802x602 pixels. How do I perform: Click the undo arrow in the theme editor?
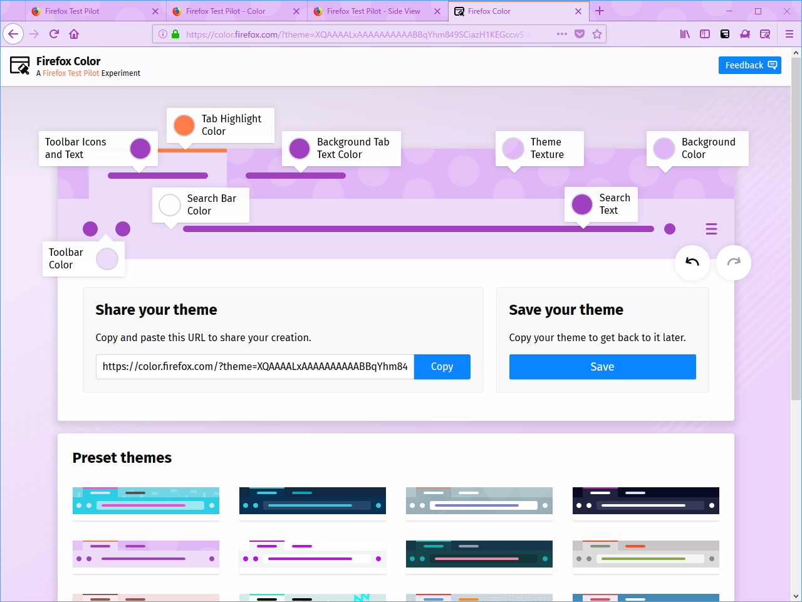[692, 263]
